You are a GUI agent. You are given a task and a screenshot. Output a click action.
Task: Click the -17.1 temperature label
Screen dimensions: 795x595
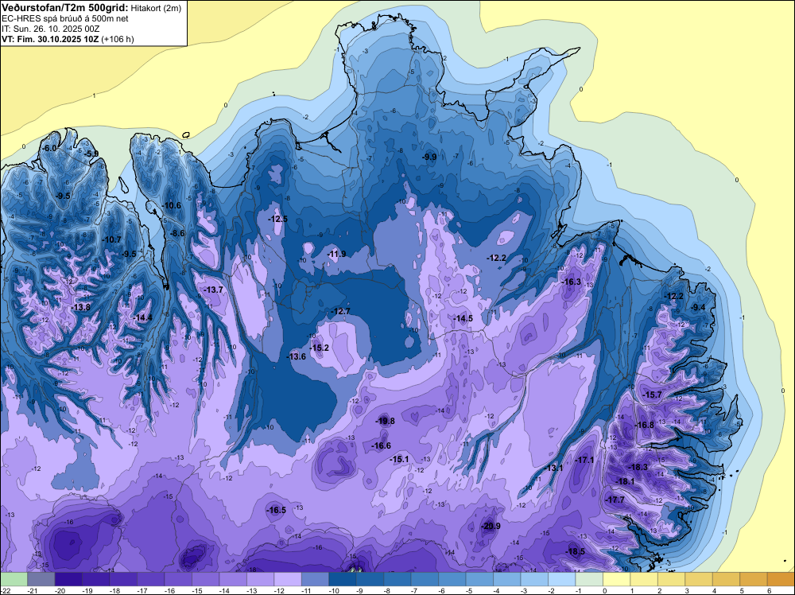[x=584, y=460]
